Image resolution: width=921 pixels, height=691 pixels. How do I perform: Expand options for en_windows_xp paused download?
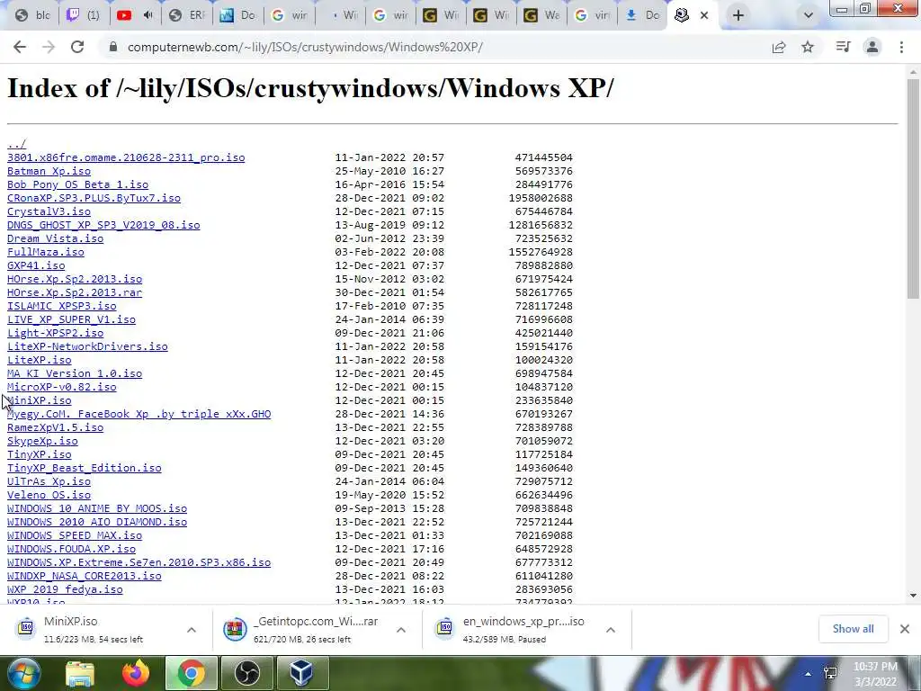(611, 630)
